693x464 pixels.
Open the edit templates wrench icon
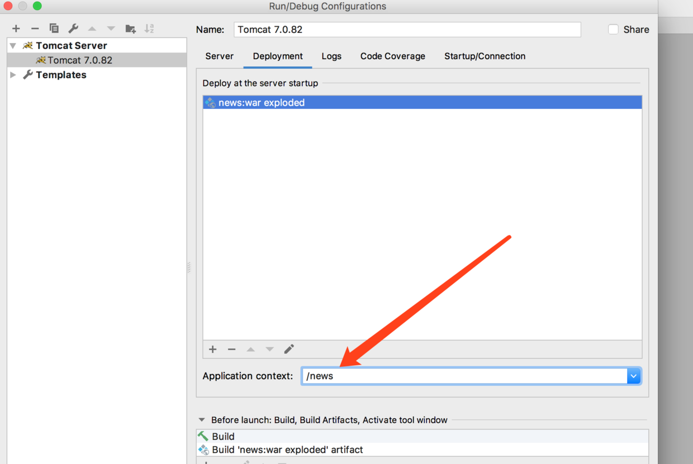(x=73, y=28)
